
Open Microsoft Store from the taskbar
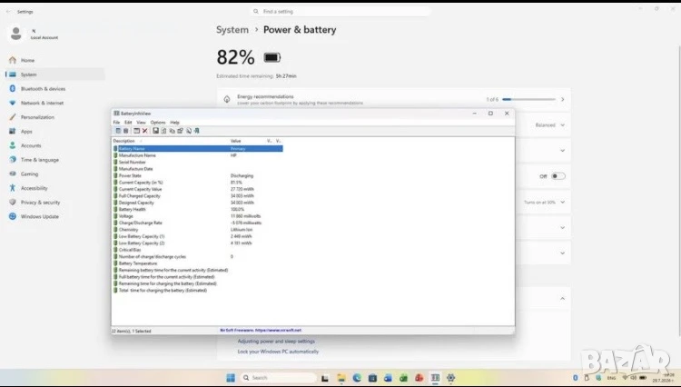click(372, 378)
